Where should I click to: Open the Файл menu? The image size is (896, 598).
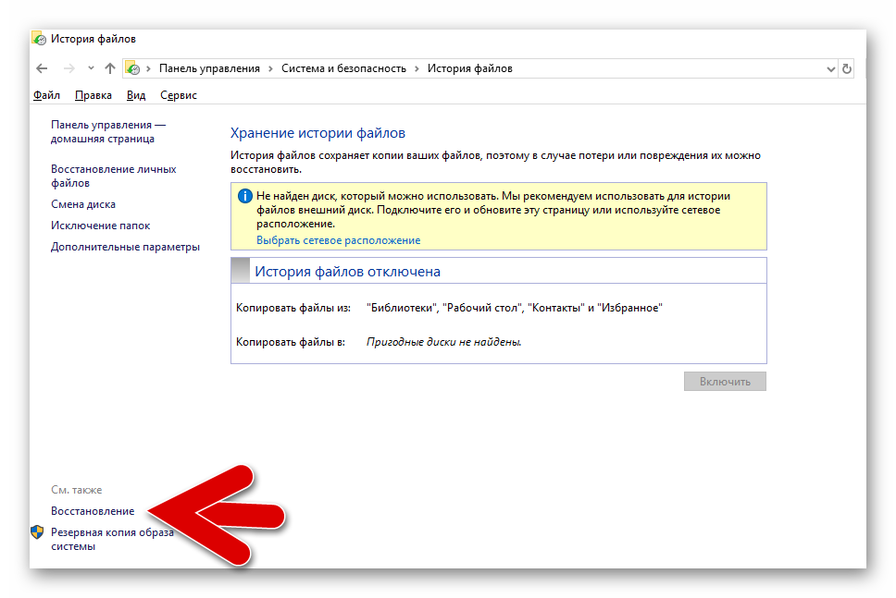point(47,95)
